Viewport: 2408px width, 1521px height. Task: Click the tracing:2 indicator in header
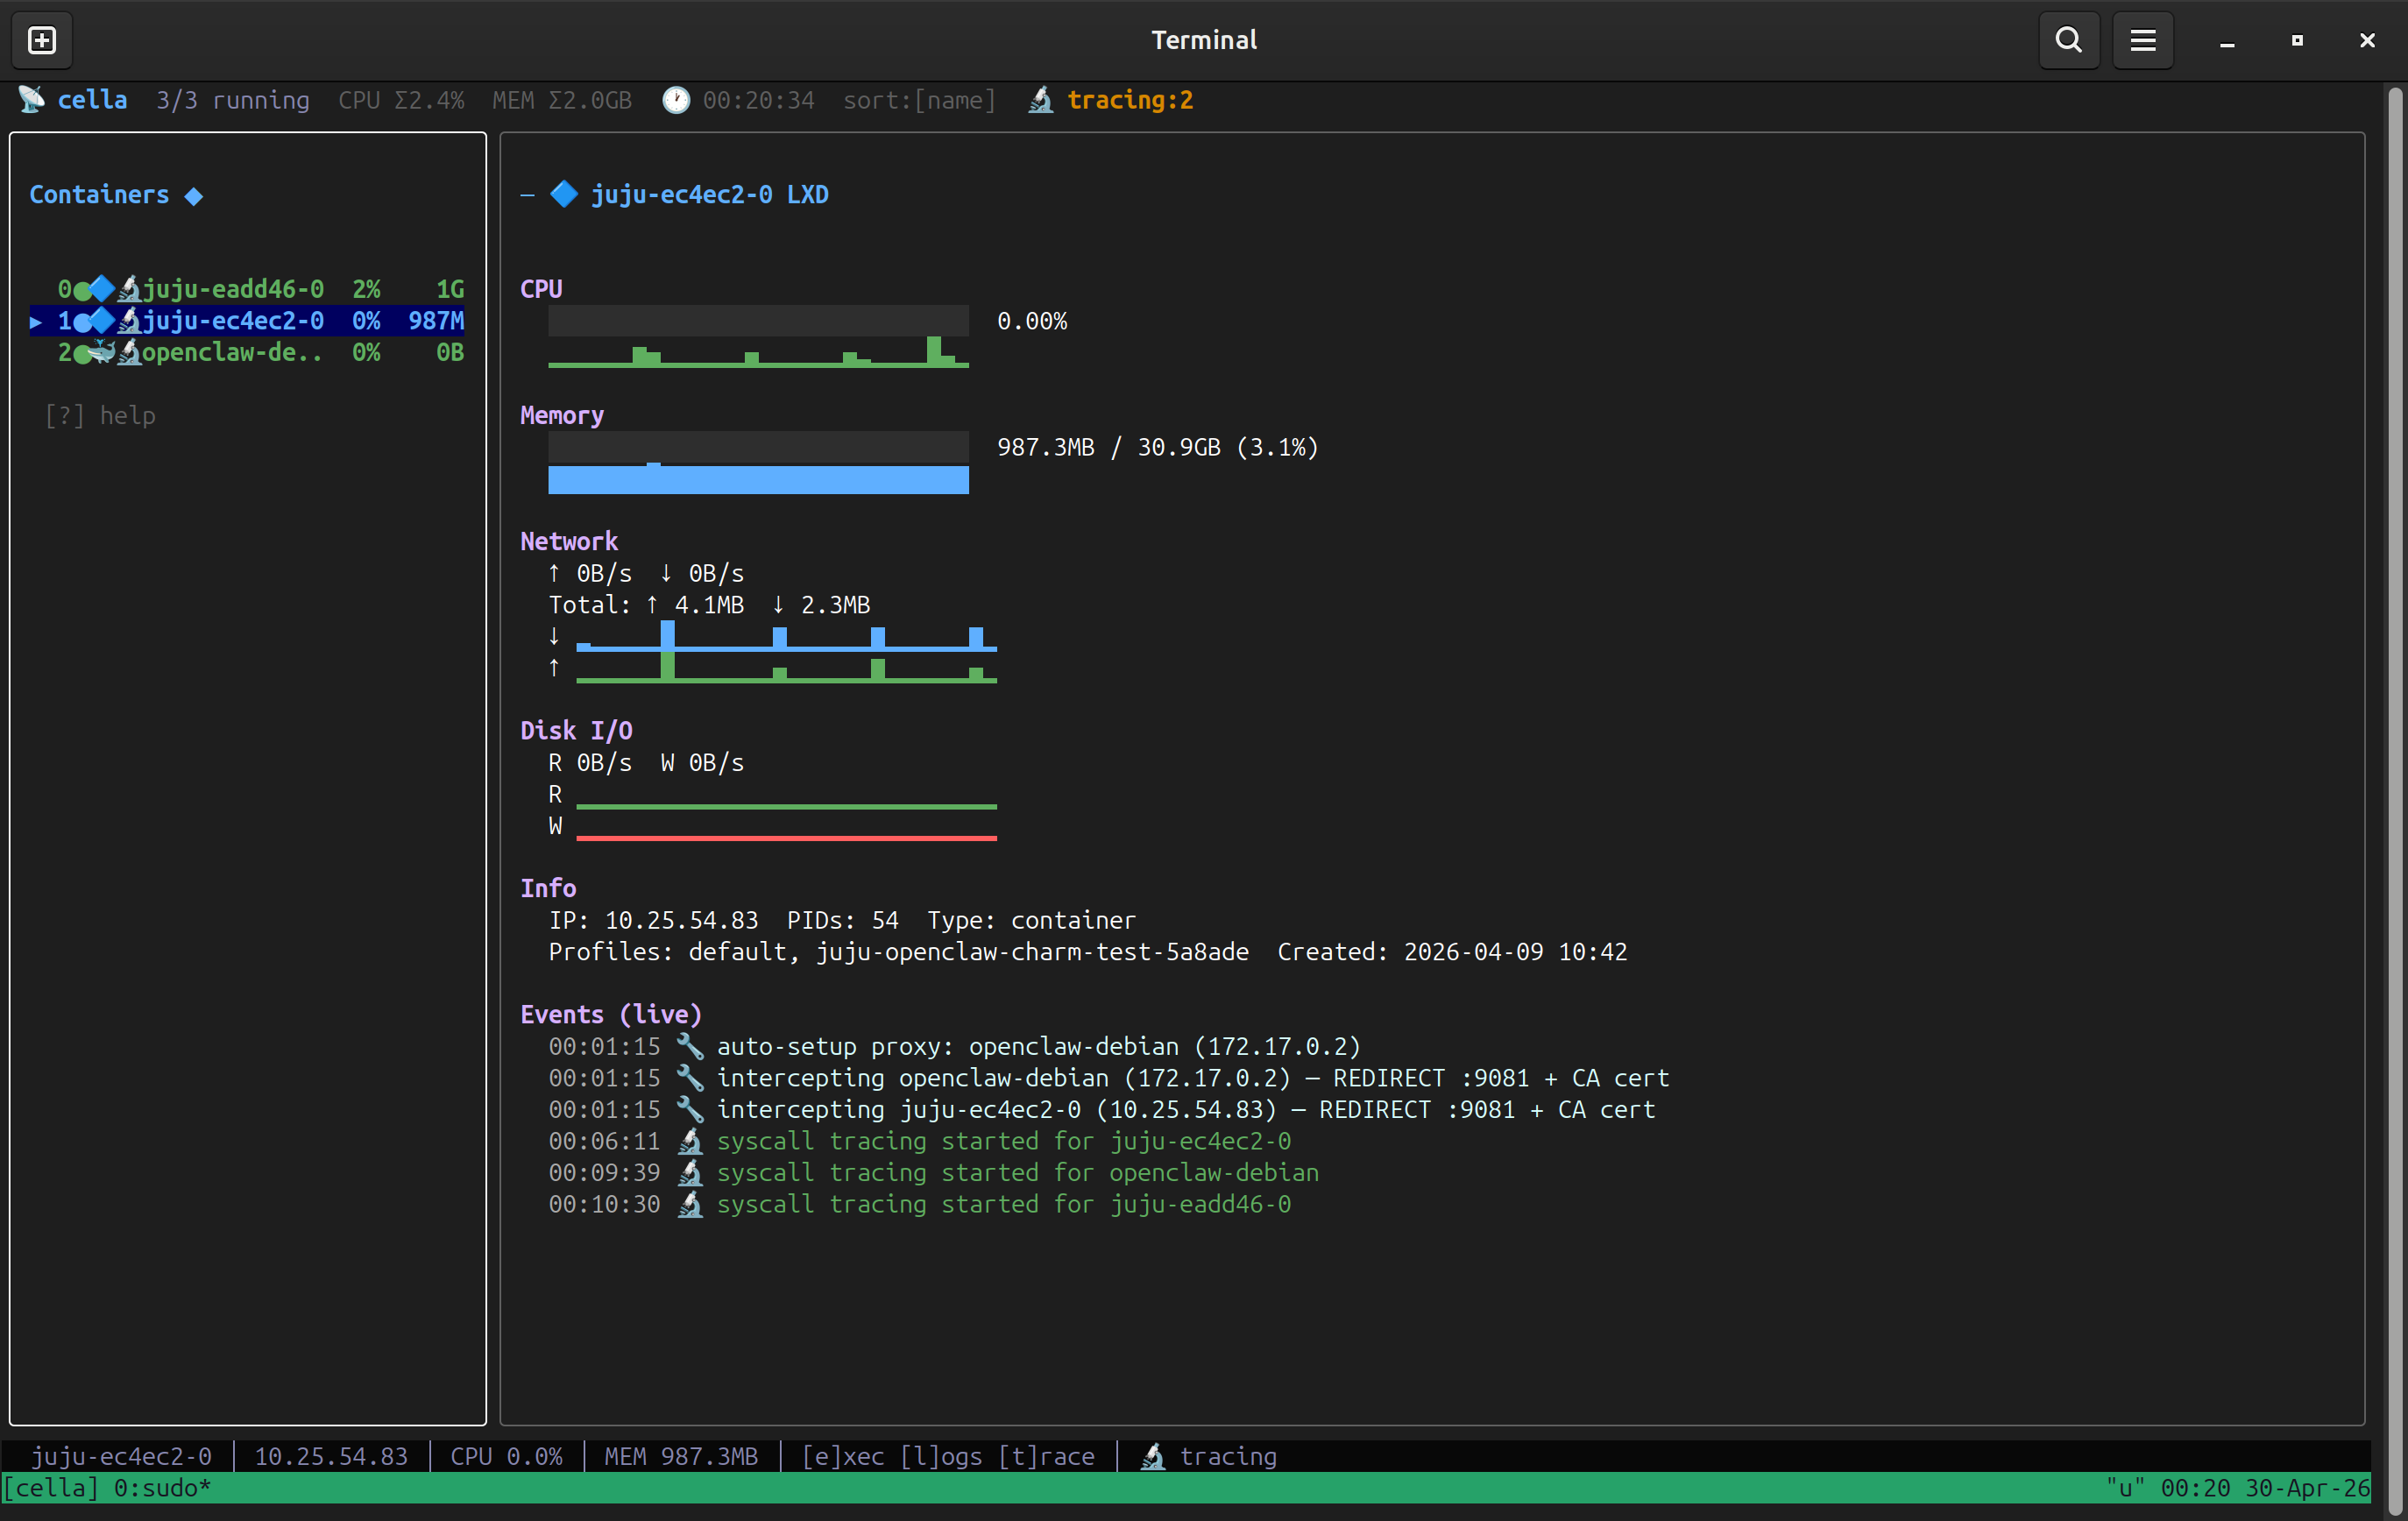[1130, 100]
